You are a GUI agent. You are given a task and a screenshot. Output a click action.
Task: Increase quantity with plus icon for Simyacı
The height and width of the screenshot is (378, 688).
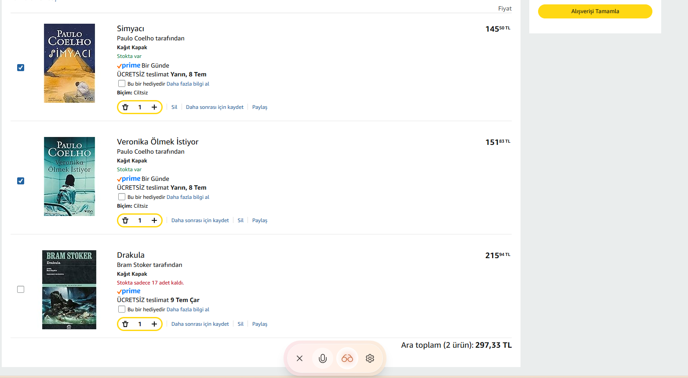154,107
